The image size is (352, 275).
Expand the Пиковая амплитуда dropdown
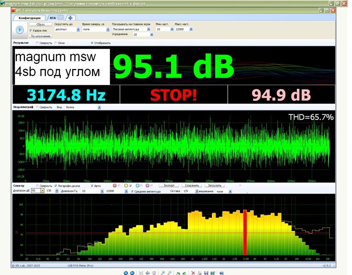pos(148,29)
